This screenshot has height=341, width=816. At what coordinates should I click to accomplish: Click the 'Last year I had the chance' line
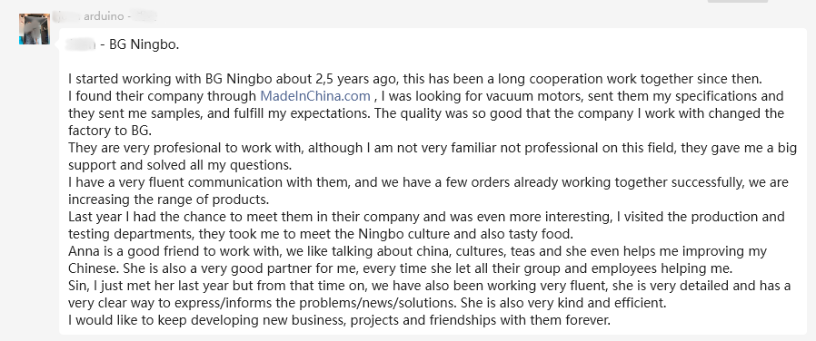click(426, 217)
